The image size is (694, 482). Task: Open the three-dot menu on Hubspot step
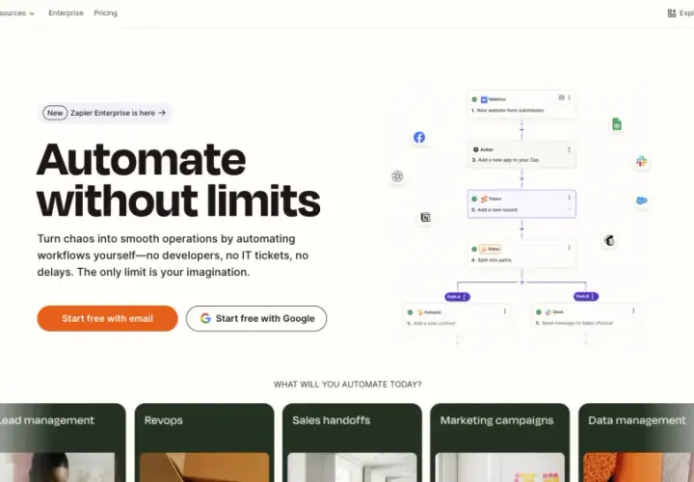tap(505, 311)
